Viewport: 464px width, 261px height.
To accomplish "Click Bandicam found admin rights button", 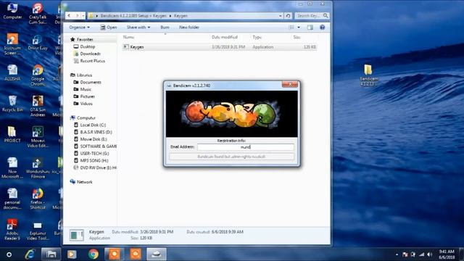I will (232, 157).
